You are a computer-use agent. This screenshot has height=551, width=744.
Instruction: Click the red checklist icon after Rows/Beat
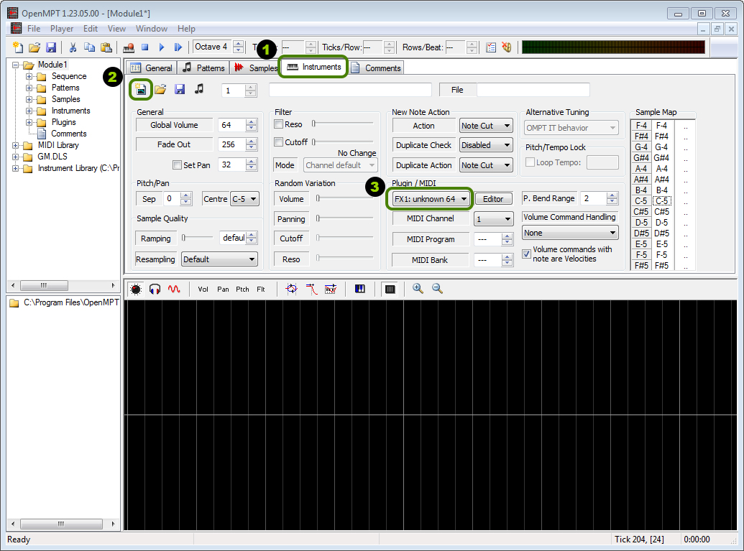click(x=491, y=47)
